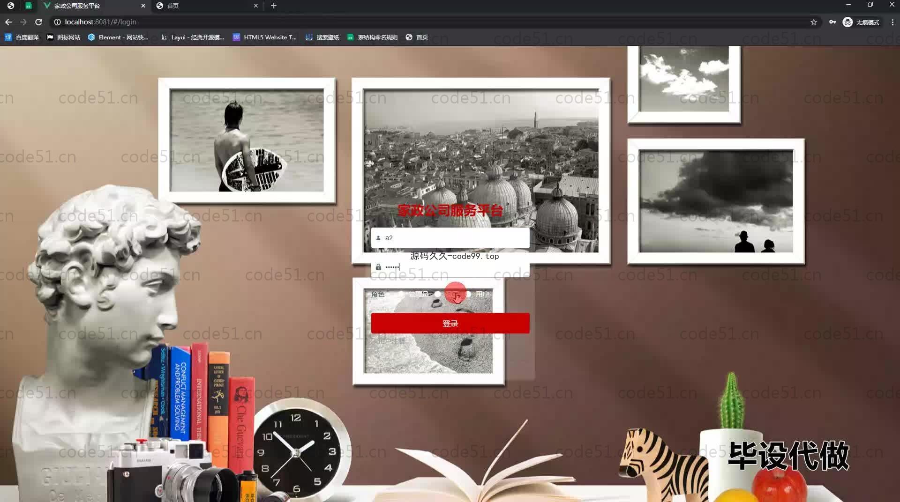
Task: View site information icon in address bar
Action: coord(57,22)
